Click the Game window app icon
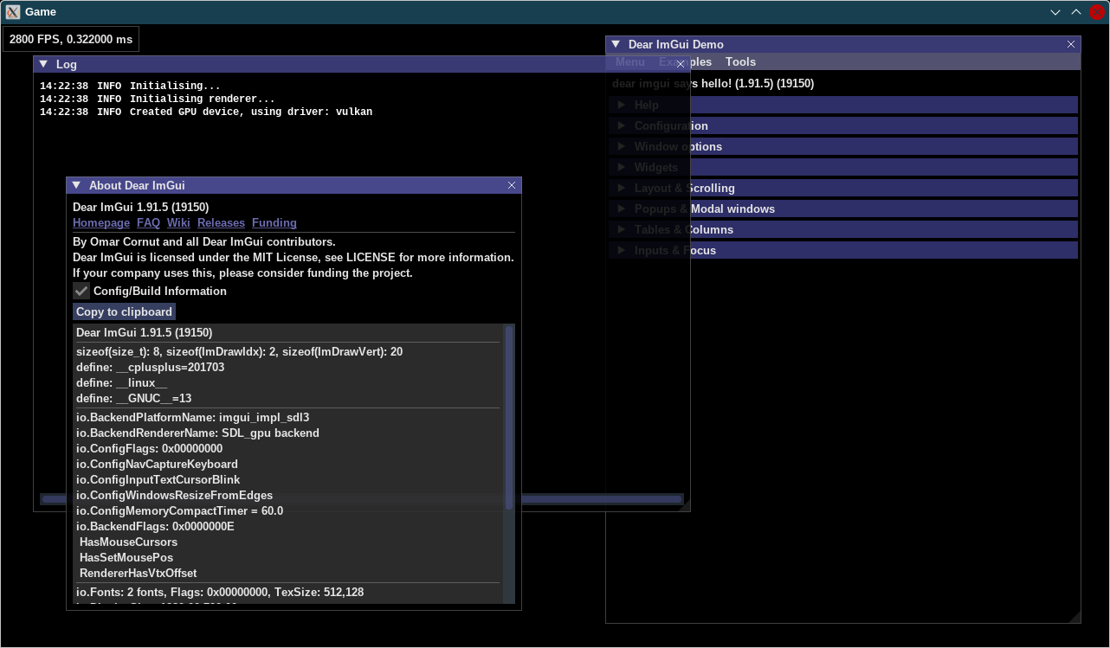Screen dimensions: 1110x648 (x=13, y=12)
